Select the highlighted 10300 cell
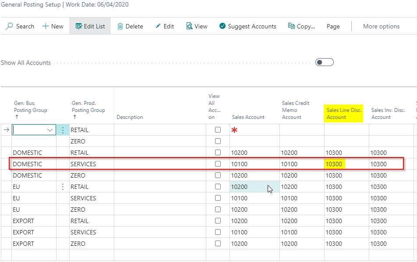The width and height of the screenshot is (417, 262). 335,164
